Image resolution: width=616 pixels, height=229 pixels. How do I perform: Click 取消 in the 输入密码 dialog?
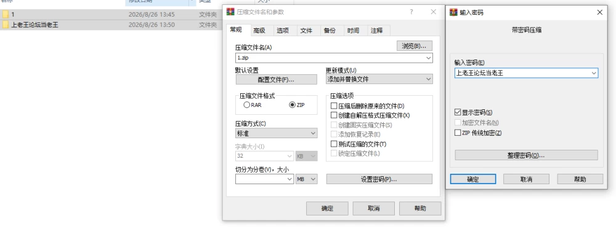click(527, 179)
